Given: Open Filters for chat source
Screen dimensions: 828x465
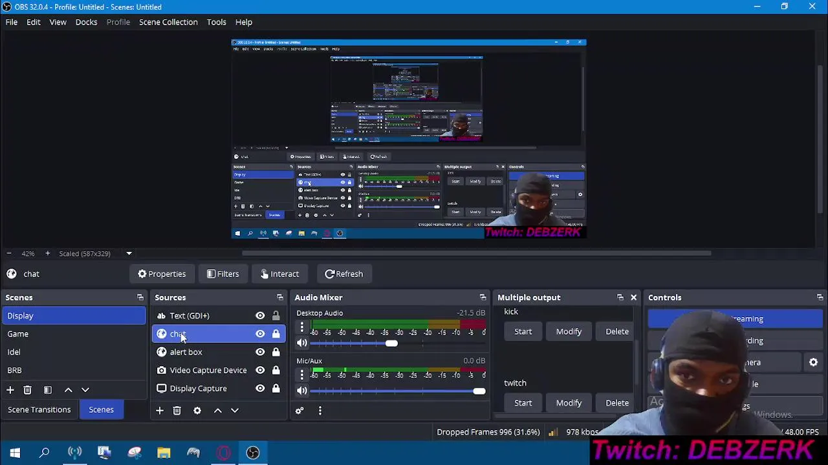Looking at the screenshot, I should (x=223, y=274).
